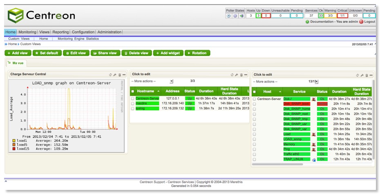Click the red bug icon next to Load service

(x=313, y=134)
